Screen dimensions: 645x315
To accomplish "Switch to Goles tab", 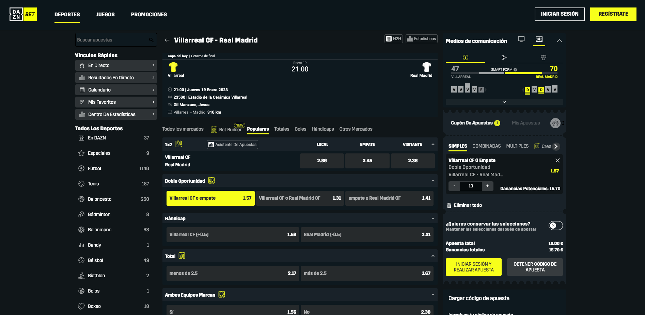I will point(300,129).
